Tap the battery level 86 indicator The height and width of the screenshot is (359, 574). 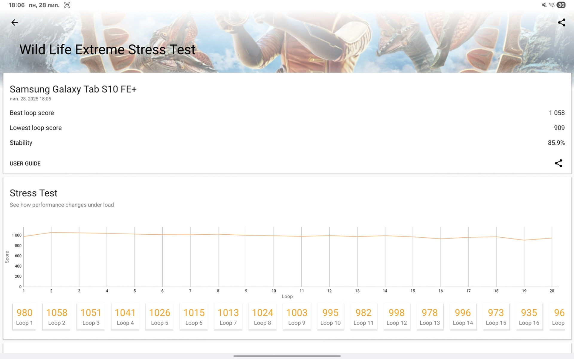(x=561, y=5)
